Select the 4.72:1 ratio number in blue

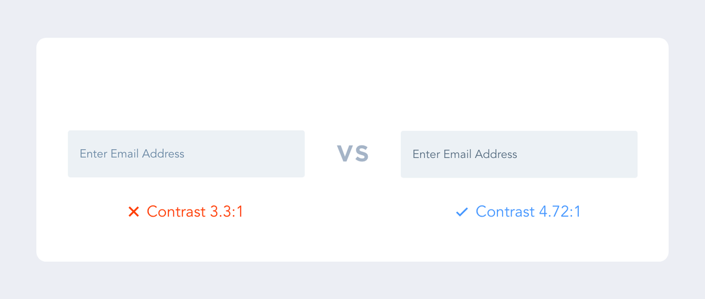[559, 212]
